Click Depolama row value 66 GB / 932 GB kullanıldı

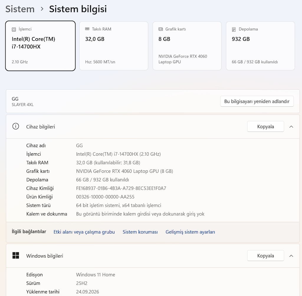click(102, 180)
